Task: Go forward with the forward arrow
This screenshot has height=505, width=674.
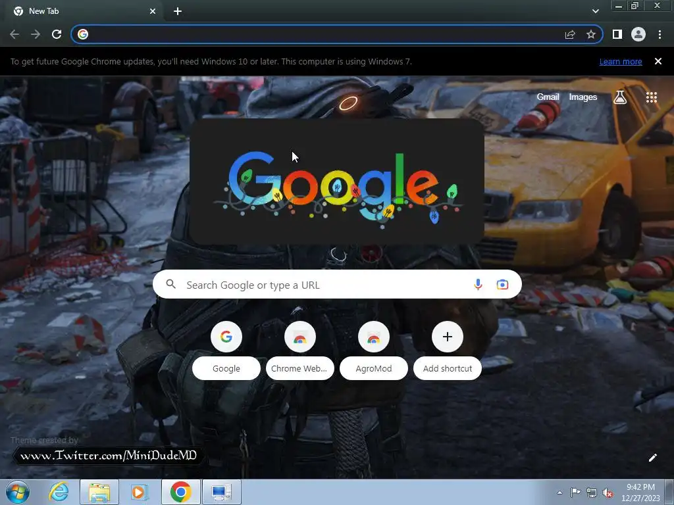Action: [x=36, y=34]
